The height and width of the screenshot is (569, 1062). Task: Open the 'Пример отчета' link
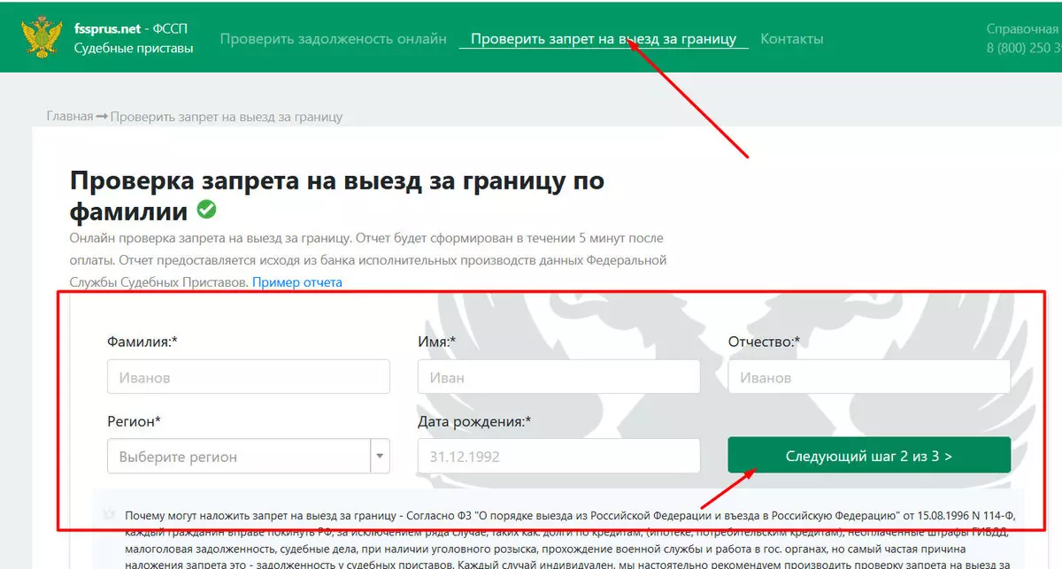coord(297,282)
